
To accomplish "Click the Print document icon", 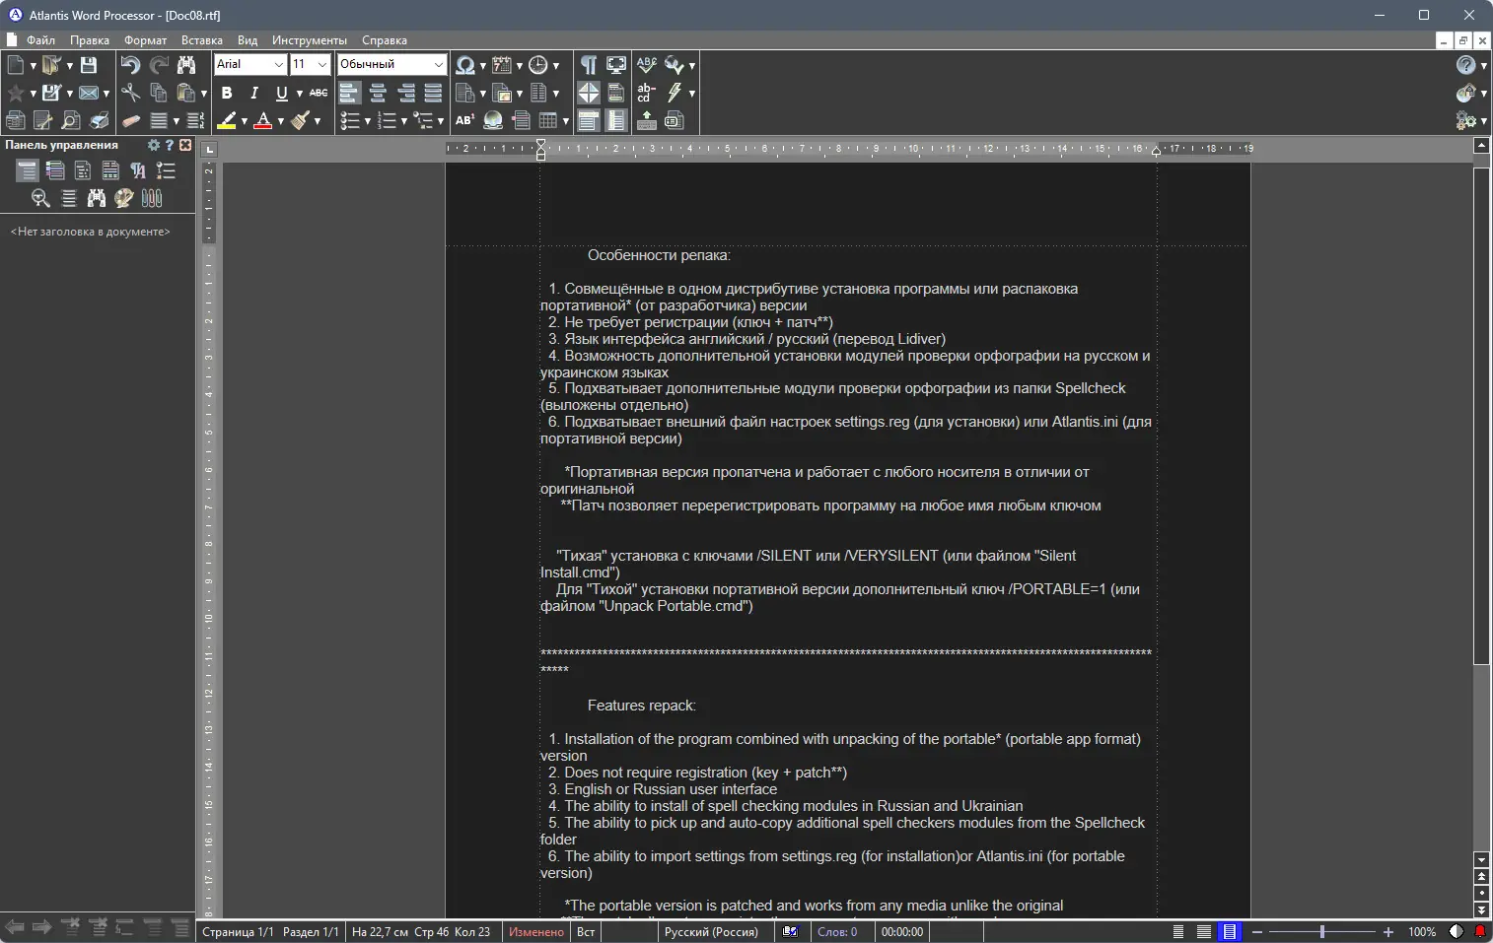I will [100, 120].
